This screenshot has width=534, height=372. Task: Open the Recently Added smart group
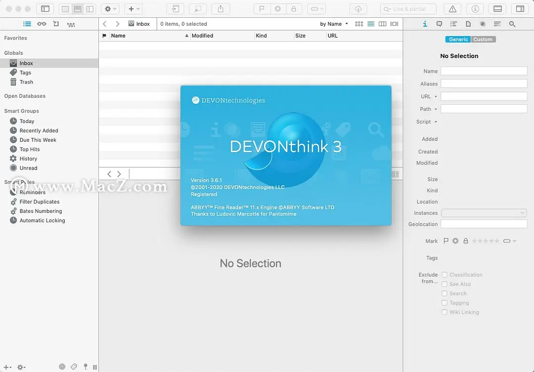click(x=49, y=130)
